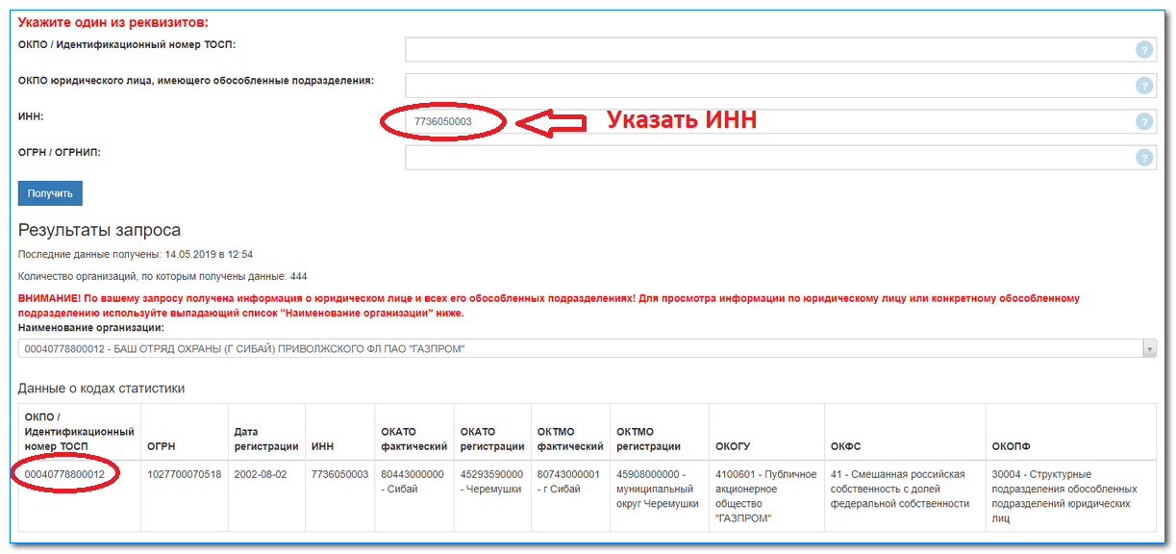Image resolution: width=1176 pixels, height=554 pixels.
Task: Click cell 45293590000 - Черемушки
Action: (491, 481)
